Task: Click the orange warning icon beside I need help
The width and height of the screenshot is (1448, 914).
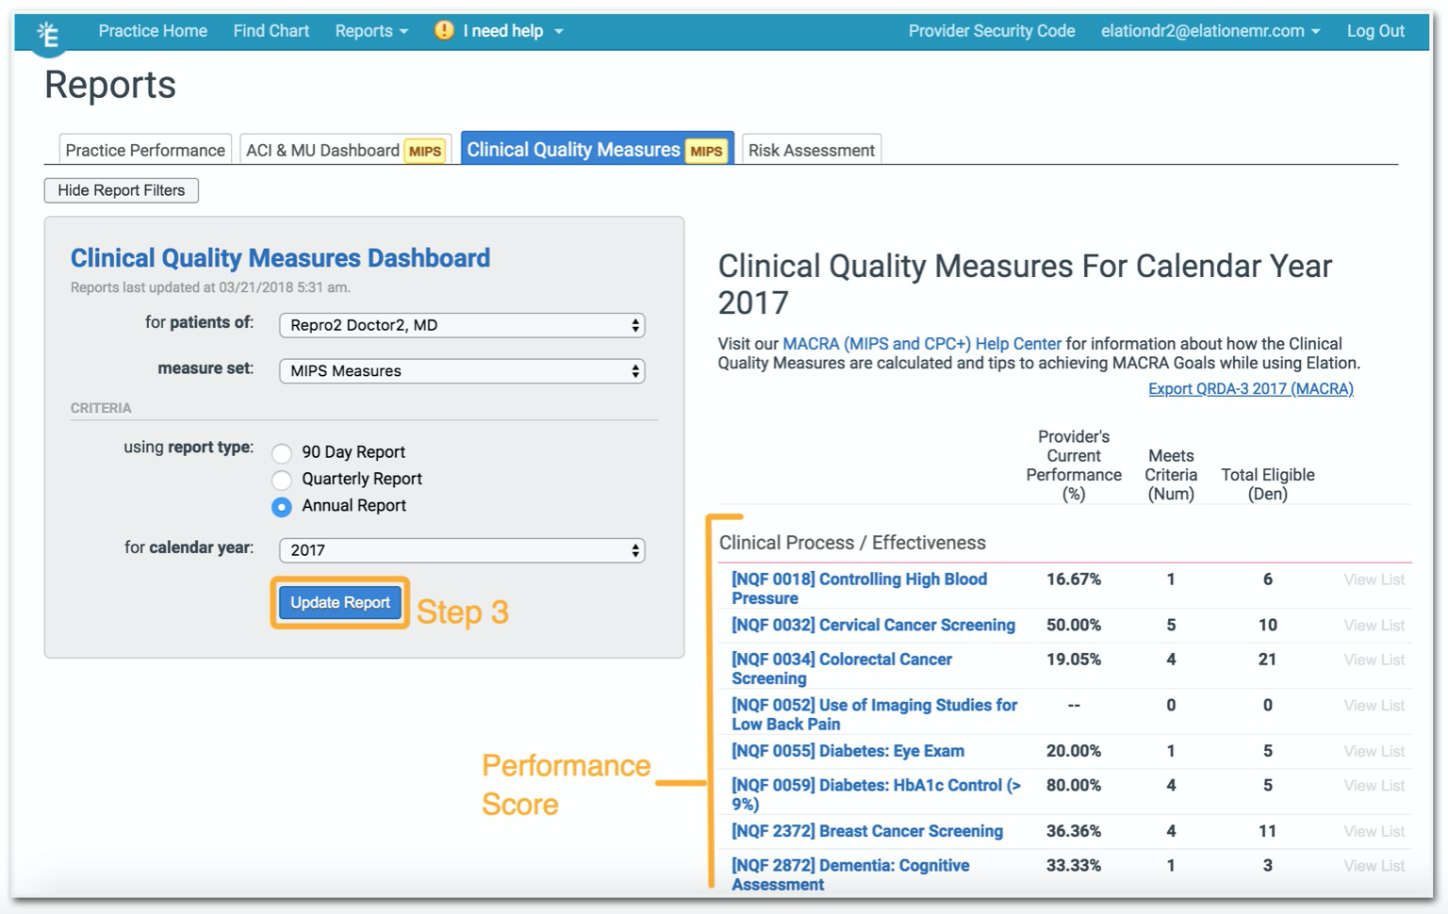Action: point(442,30)
